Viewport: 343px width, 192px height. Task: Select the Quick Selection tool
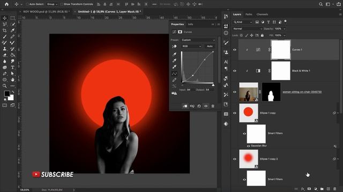12,24
